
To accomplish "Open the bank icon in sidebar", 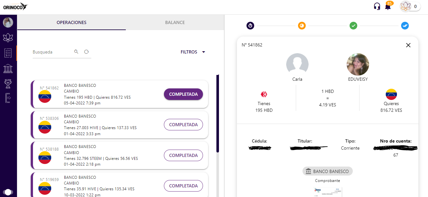I will tap(8, 69).
